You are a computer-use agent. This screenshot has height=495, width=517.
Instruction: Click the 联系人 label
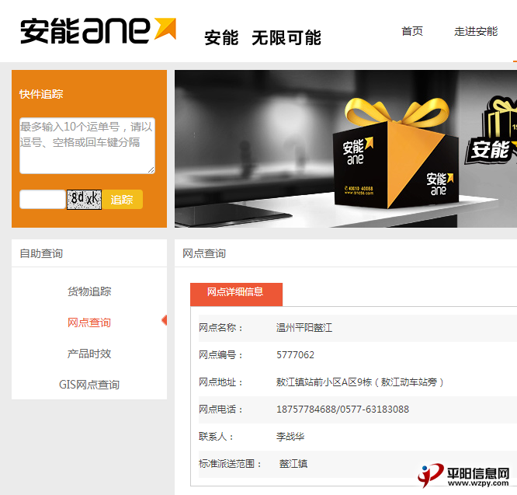(217, 437)
